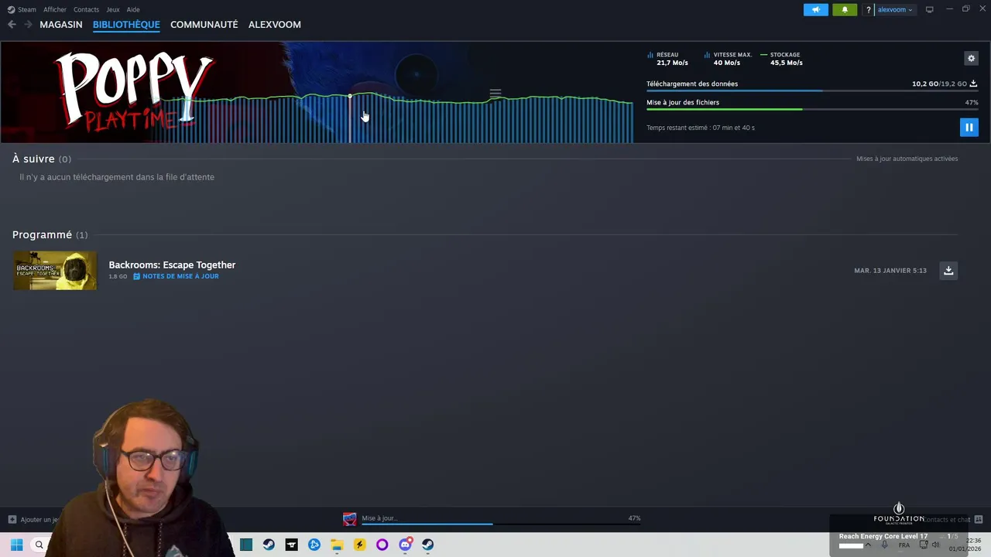Click the Poppy Playtime banner logo

point(133,91)
